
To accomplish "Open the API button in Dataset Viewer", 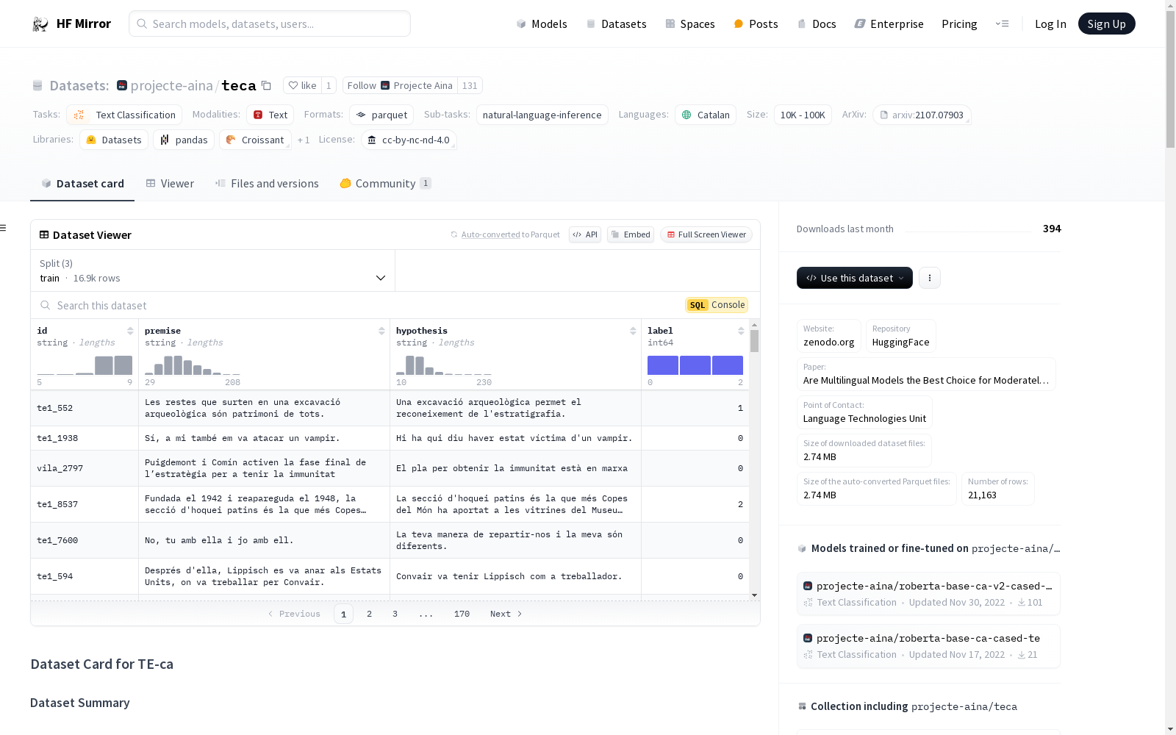I will (x=585, y=234).
